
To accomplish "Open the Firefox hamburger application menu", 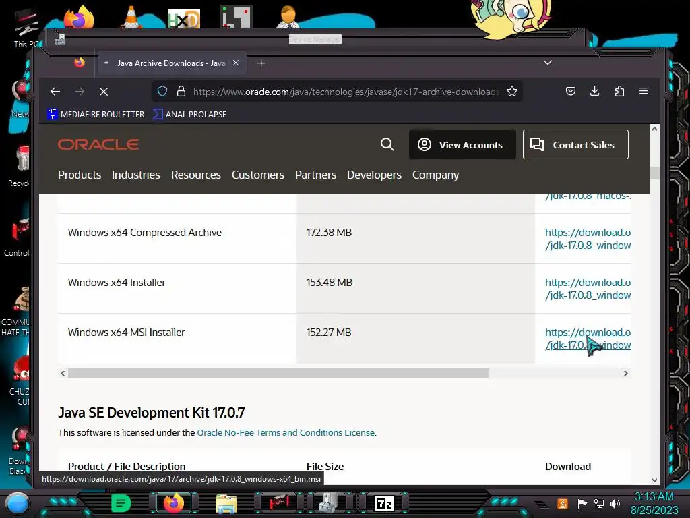I will (644, 91).
